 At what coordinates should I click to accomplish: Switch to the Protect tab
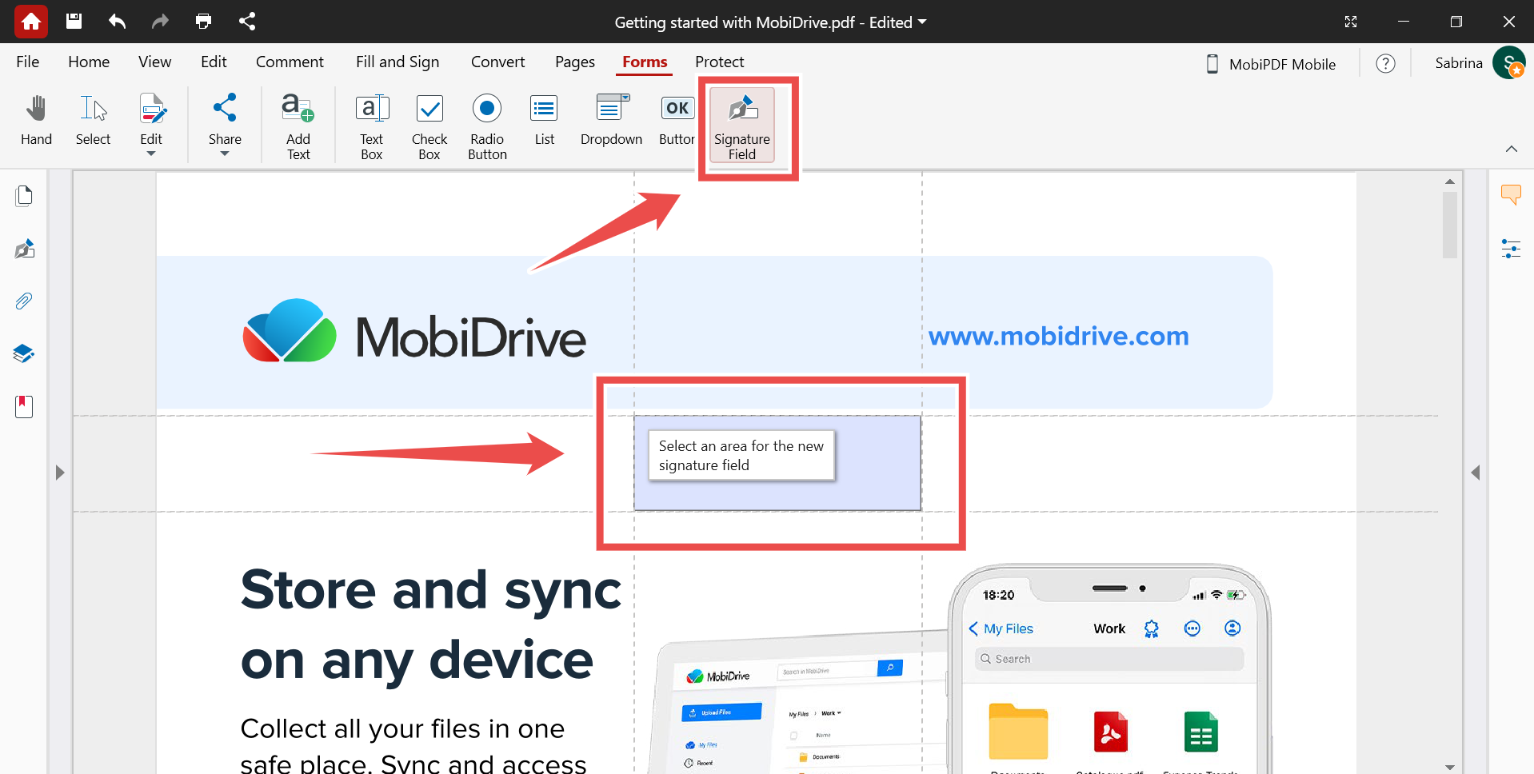click(x=719, y=62)
